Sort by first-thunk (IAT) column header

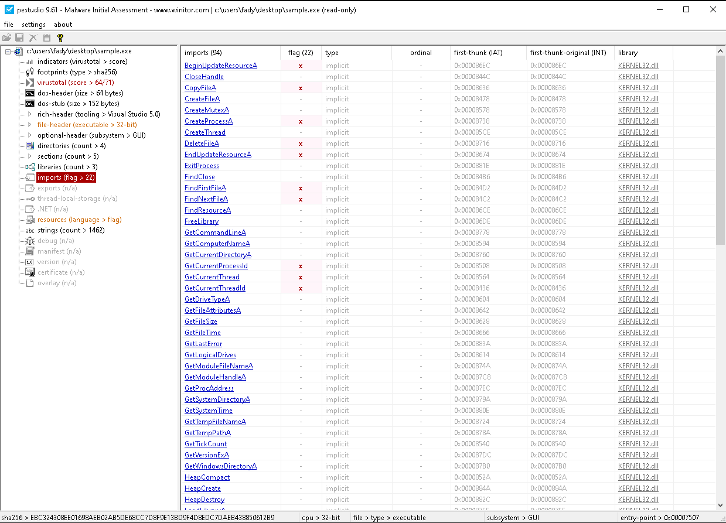[488, 53]
